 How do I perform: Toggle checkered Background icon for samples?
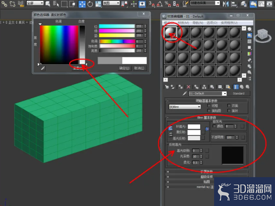point(249,41)
